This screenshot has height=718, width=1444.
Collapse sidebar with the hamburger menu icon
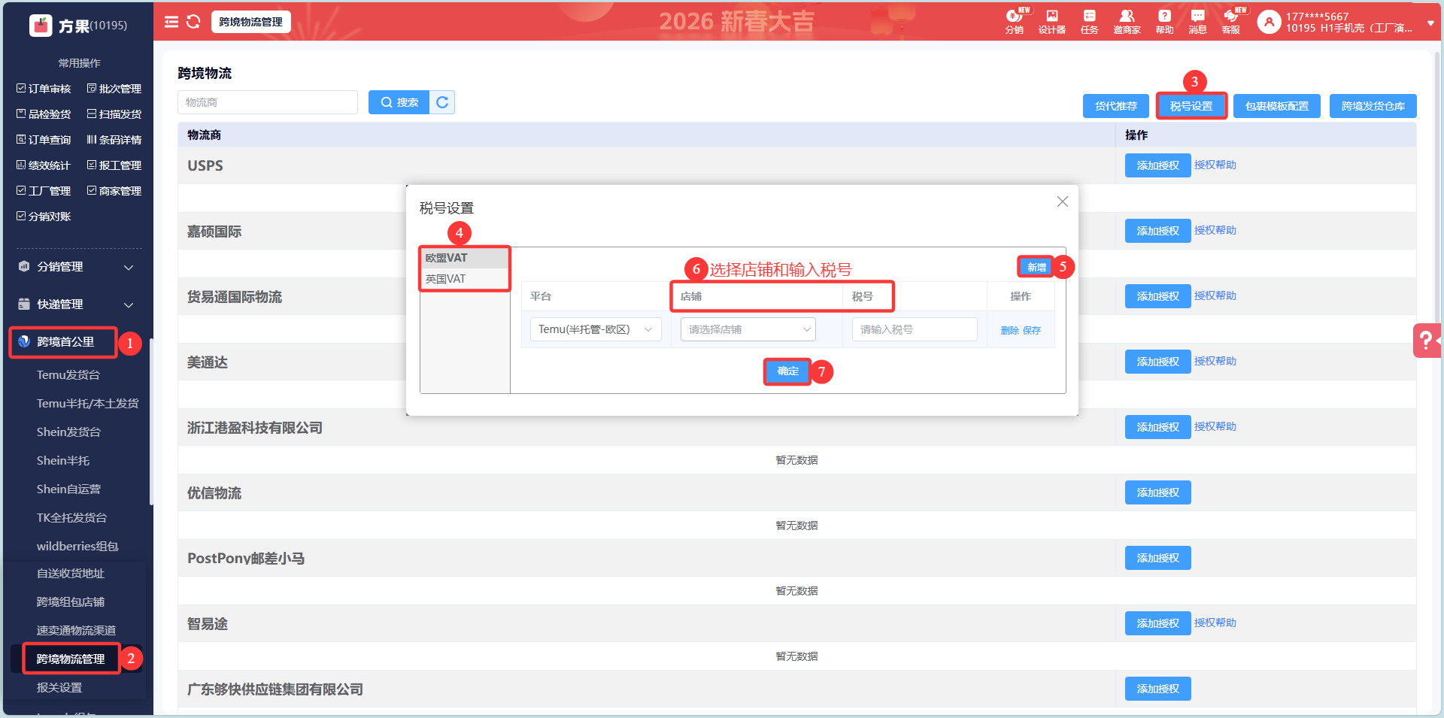pyautogui.click(x=171, y=22)
